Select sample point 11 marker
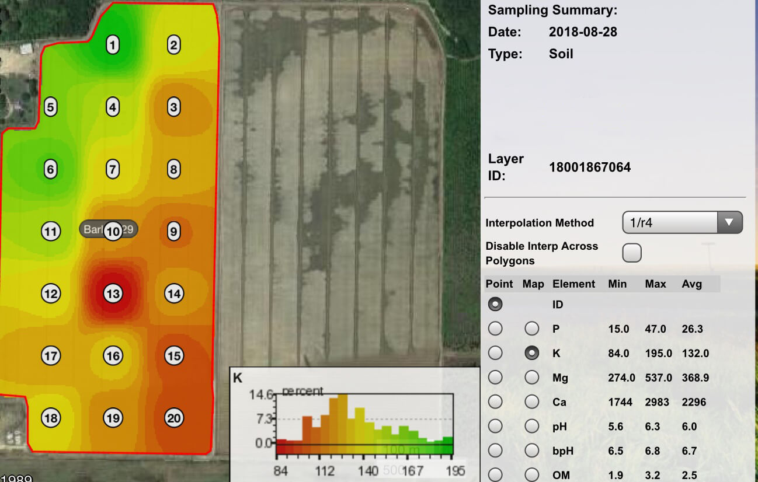Screen dimensions: 758x482 (x=51, y=232)
